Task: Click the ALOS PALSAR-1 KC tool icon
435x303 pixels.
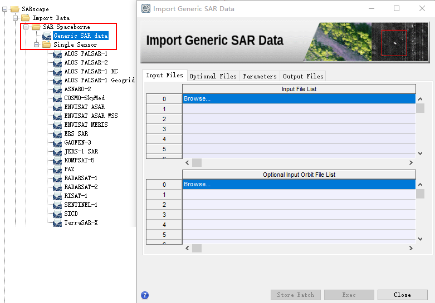Action: [x=57, y=72]
